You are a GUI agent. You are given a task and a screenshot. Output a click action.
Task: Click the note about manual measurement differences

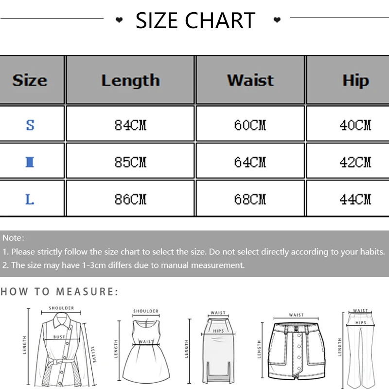(124, 265)
